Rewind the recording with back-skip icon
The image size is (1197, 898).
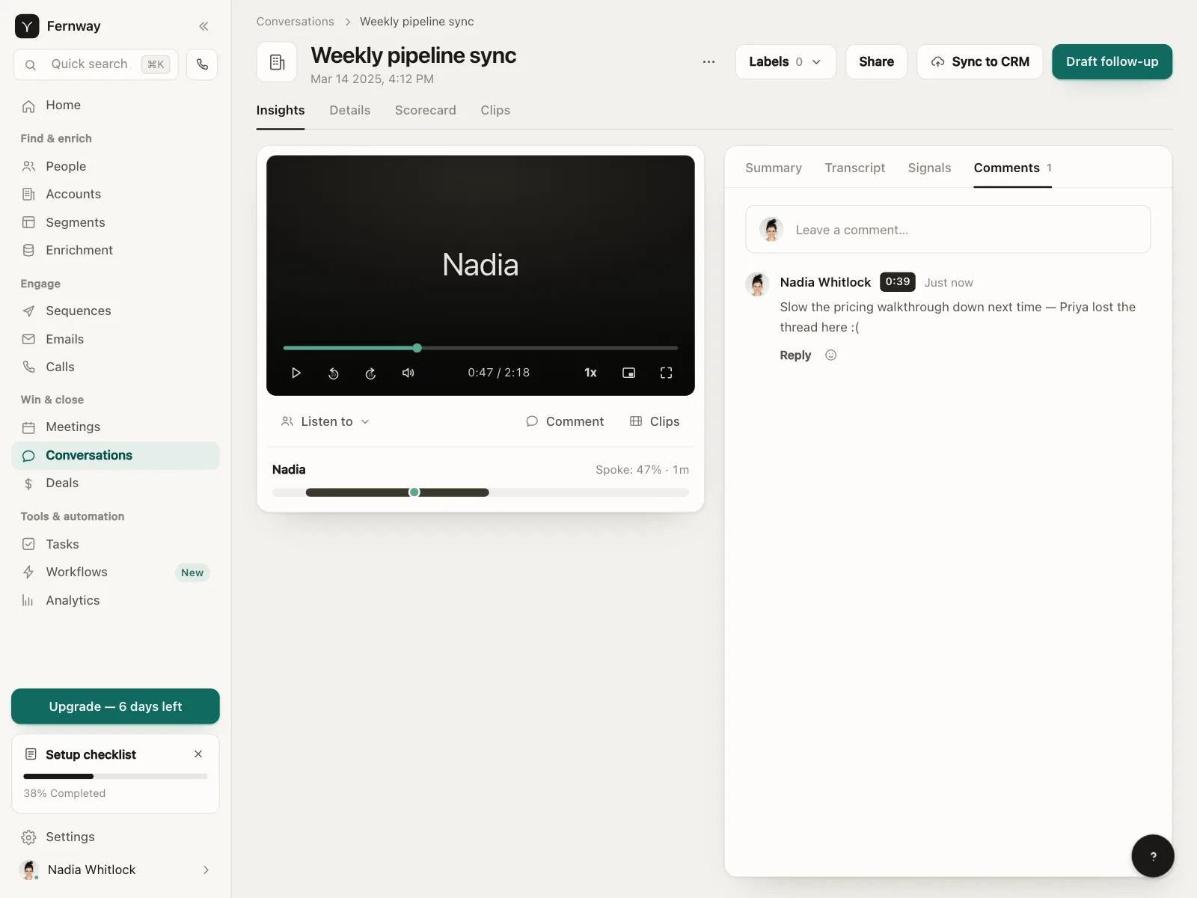(x=334, y=373)
